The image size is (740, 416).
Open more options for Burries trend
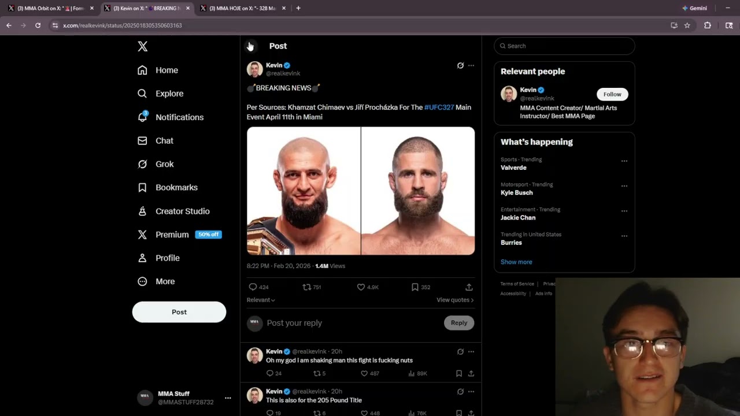point(624,236)
